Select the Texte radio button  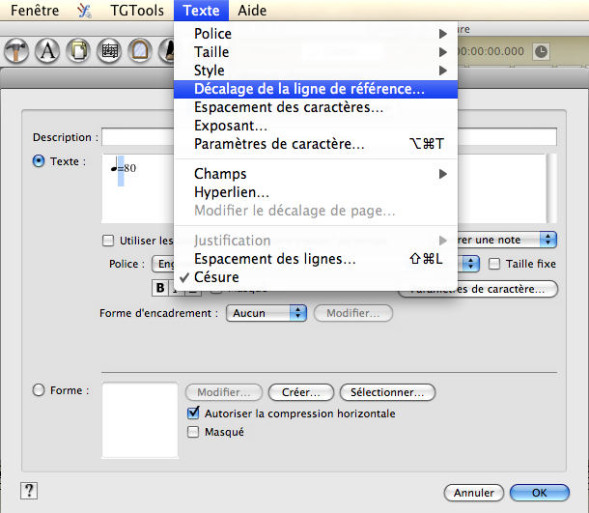pyautogui.click(x=39, y=161)
